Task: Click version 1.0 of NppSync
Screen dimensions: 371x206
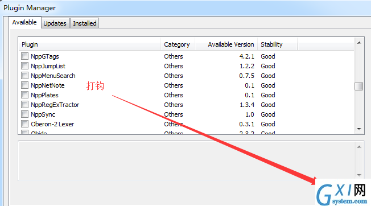Action: (x=250, y=114)
